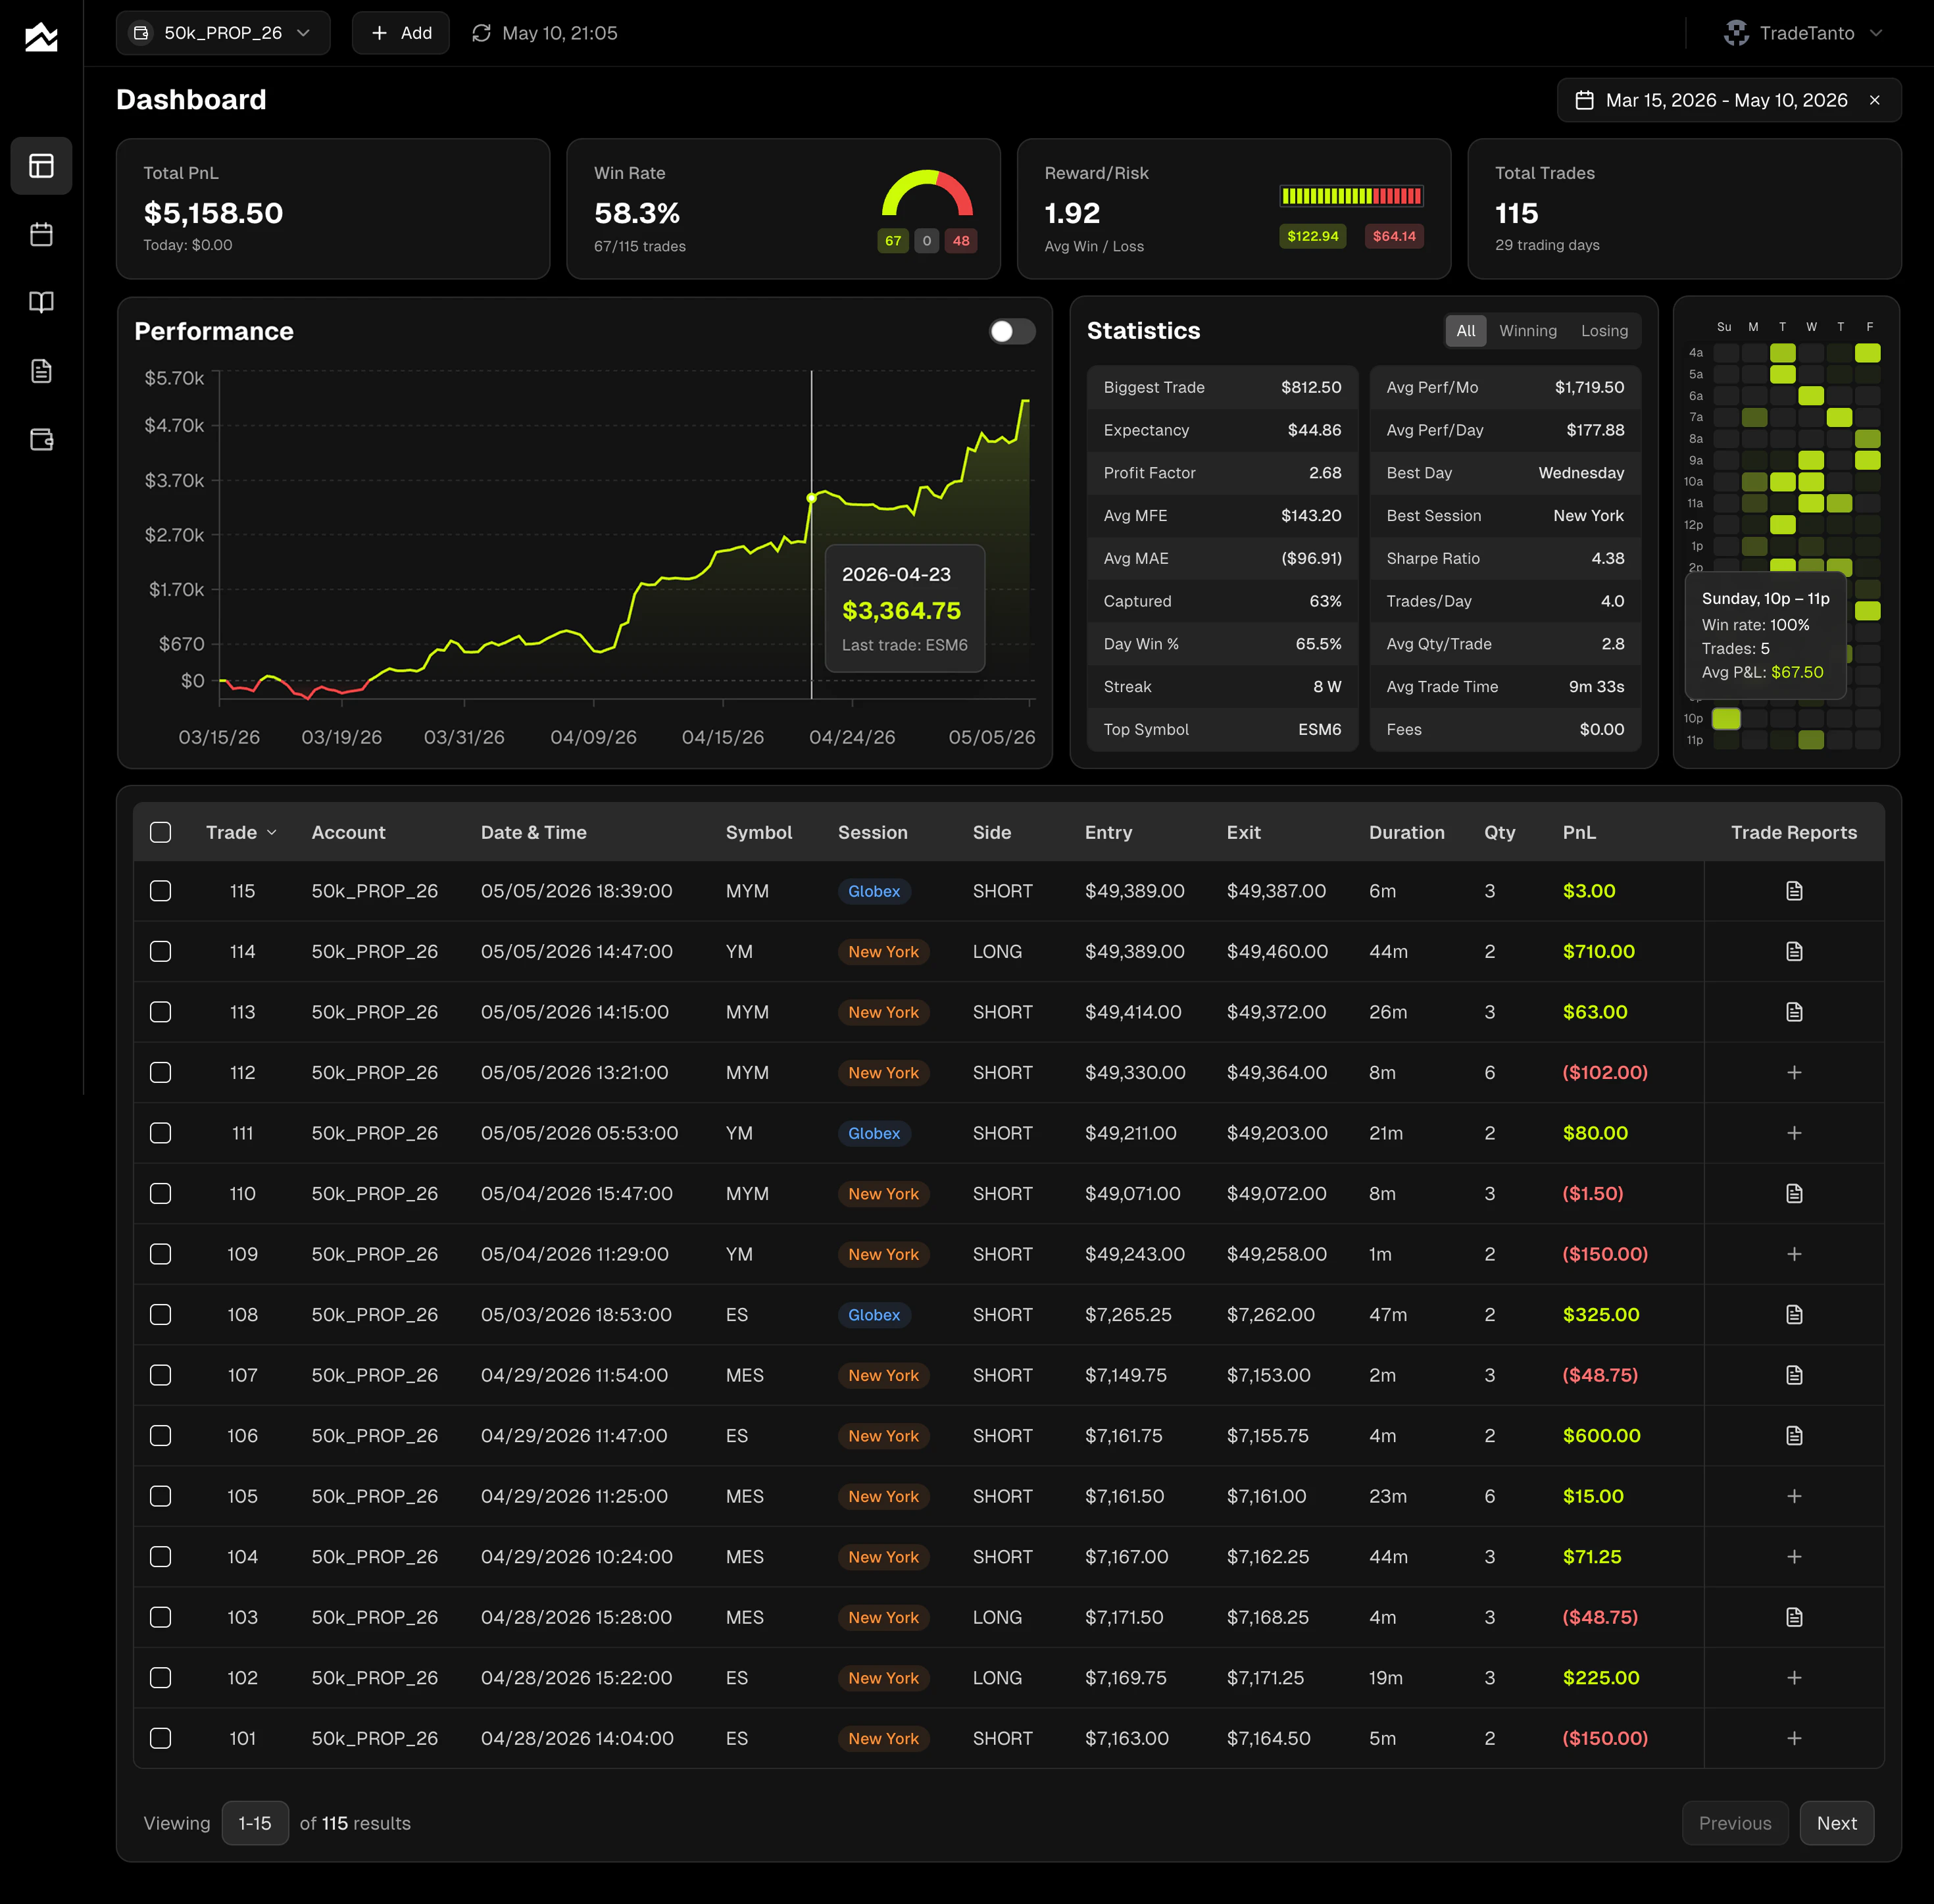The width and height of the screenshot is (1934, 1904).
Task: Click the $710.00 PnL value
Action: [x=1598, y=951]
